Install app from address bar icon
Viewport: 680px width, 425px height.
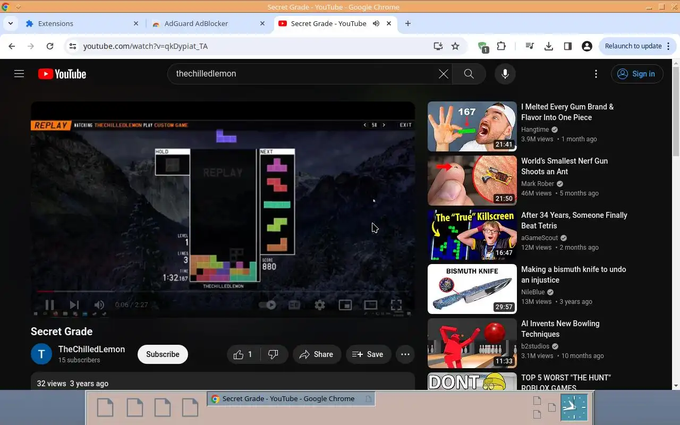(438, 46)
